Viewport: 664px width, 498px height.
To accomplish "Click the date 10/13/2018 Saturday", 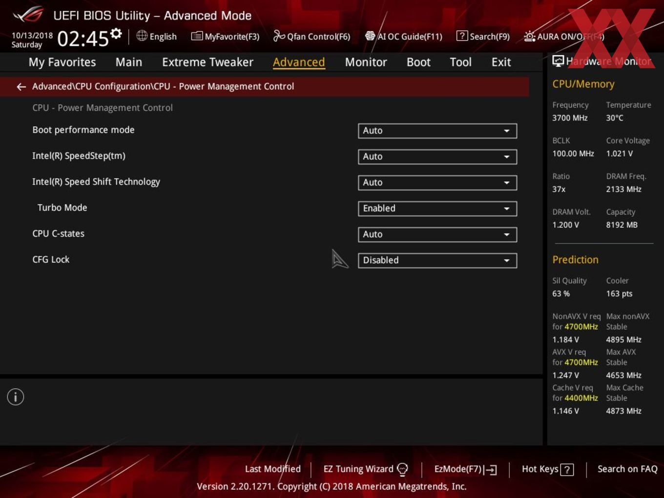I will pos(32,40).
